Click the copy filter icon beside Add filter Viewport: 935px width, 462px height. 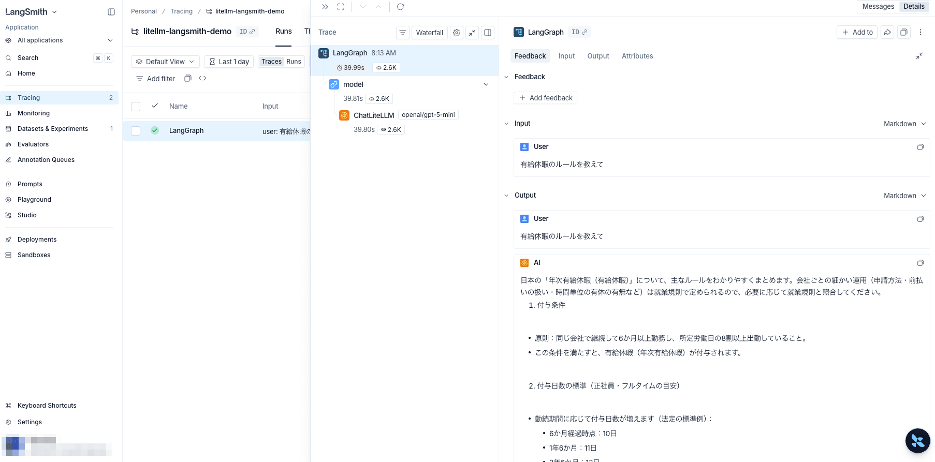(x=188, y=79)
